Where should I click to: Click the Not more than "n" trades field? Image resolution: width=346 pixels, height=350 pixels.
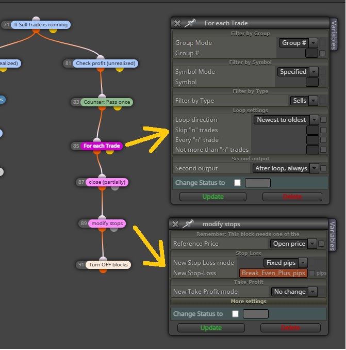tap(312, 150)
